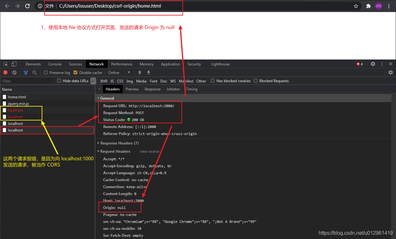
Task: Select the jquery.min.js request row
Action: [x=47, y=104]
